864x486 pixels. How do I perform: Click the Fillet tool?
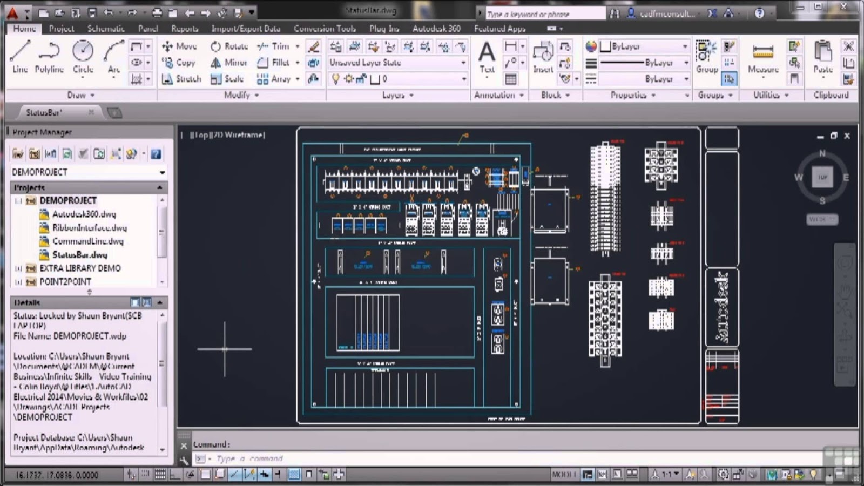pos(273,63)
